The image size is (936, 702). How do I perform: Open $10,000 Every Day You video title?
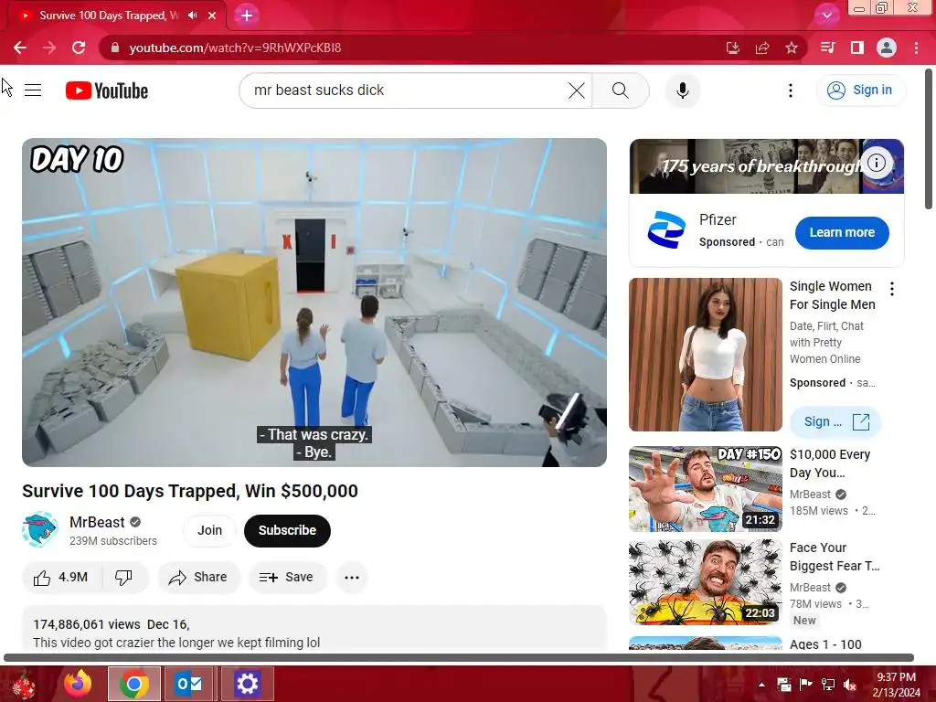pyautogui.click(x=830, y=463)
